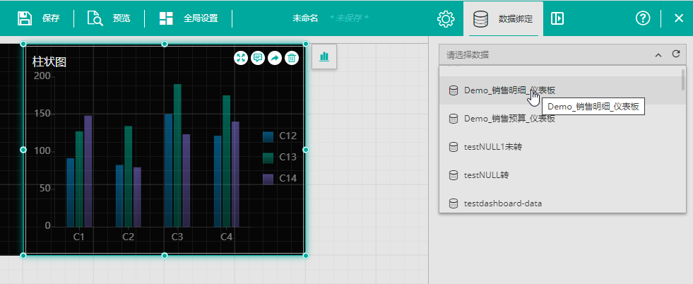Click the right-middle resize handle of chart
Image resolution: width=693 pixels, height=284 pixels.
click(305, 150)
